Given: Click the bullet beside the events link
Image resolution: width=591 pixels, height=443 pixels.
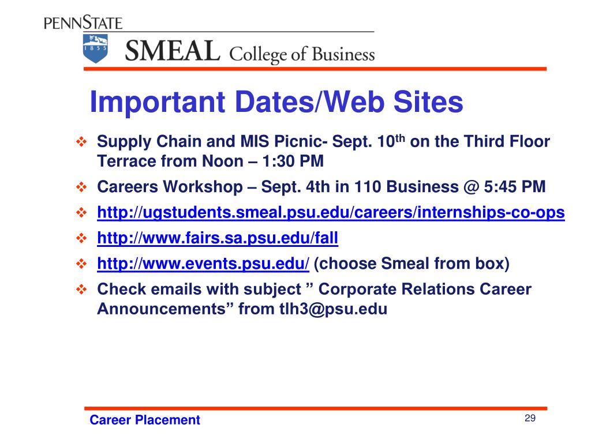Looking at the screenshot, I should click(x=81, y=264).
